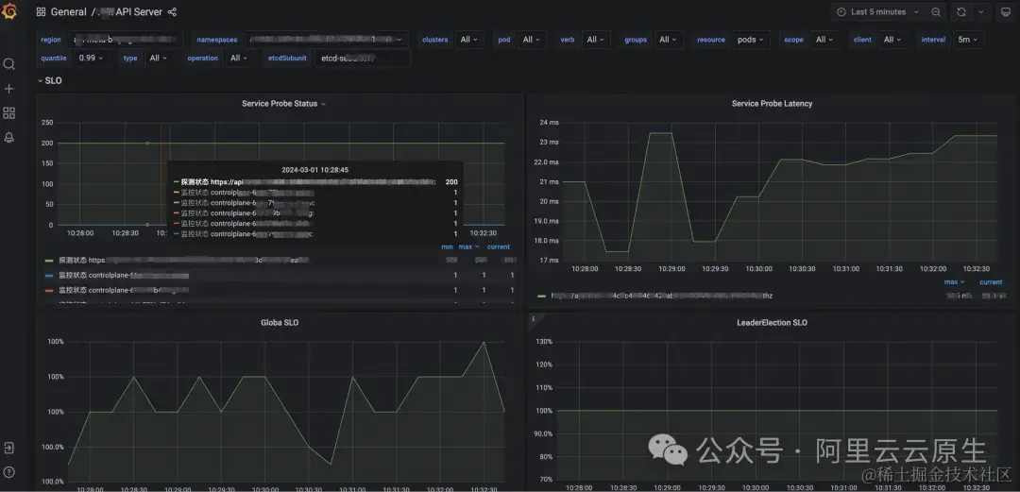The width and height of the screenshot is (1020, 492).
Task: Open the type All dropdown
Action: (158, 58)
